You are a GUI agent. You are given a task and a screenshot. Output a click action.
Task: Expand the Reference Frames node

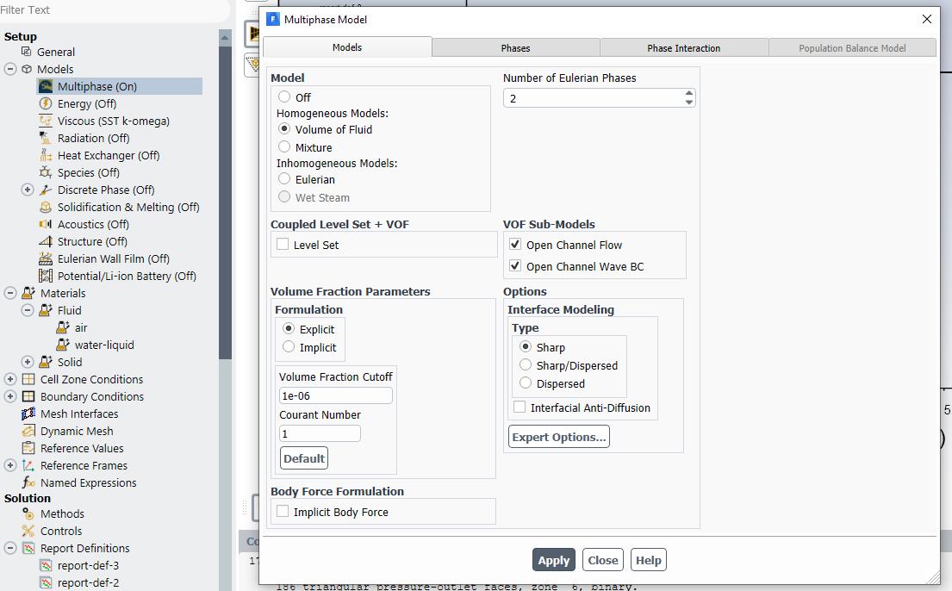click(x=10, y=465)
